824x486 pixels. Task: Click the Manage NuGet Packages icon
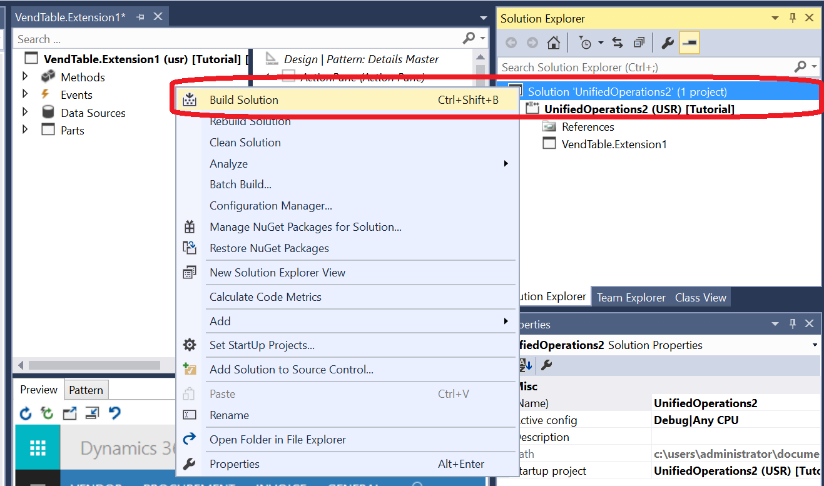[x=190, y=226]
